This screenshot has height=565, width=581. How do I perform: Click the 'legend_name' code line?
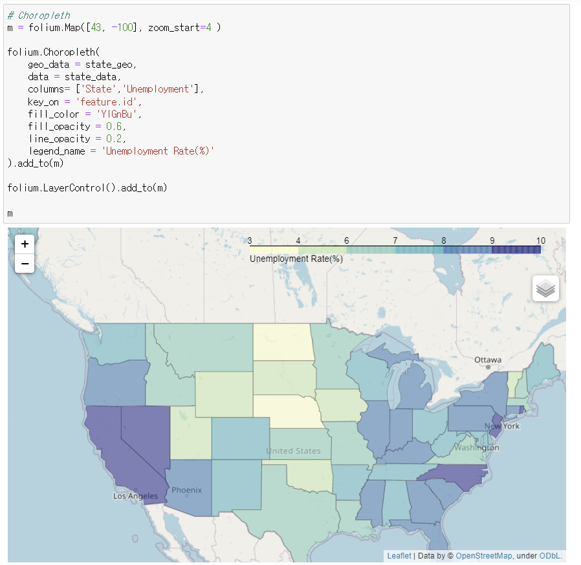(121, 151)
